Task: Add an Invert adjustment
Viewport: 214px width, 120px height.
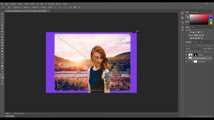Action: pyautogui.click(x=191, y=38)
